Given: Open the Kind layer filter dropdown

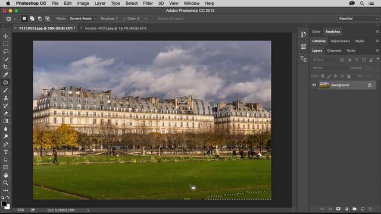Looking at the screenshot, I should [x=325, y=60].
